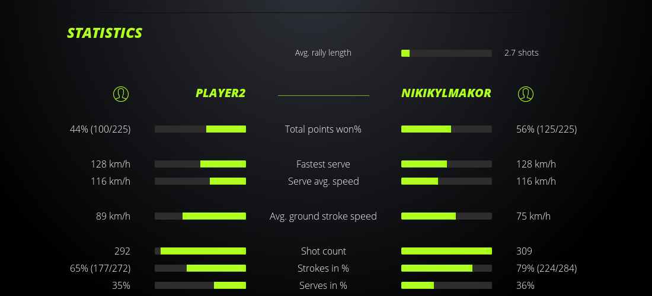The height and width of the screenshot is (296, 652).
Task: Click Player2's Serve avg. speed bar
Action: pos(200,181)
